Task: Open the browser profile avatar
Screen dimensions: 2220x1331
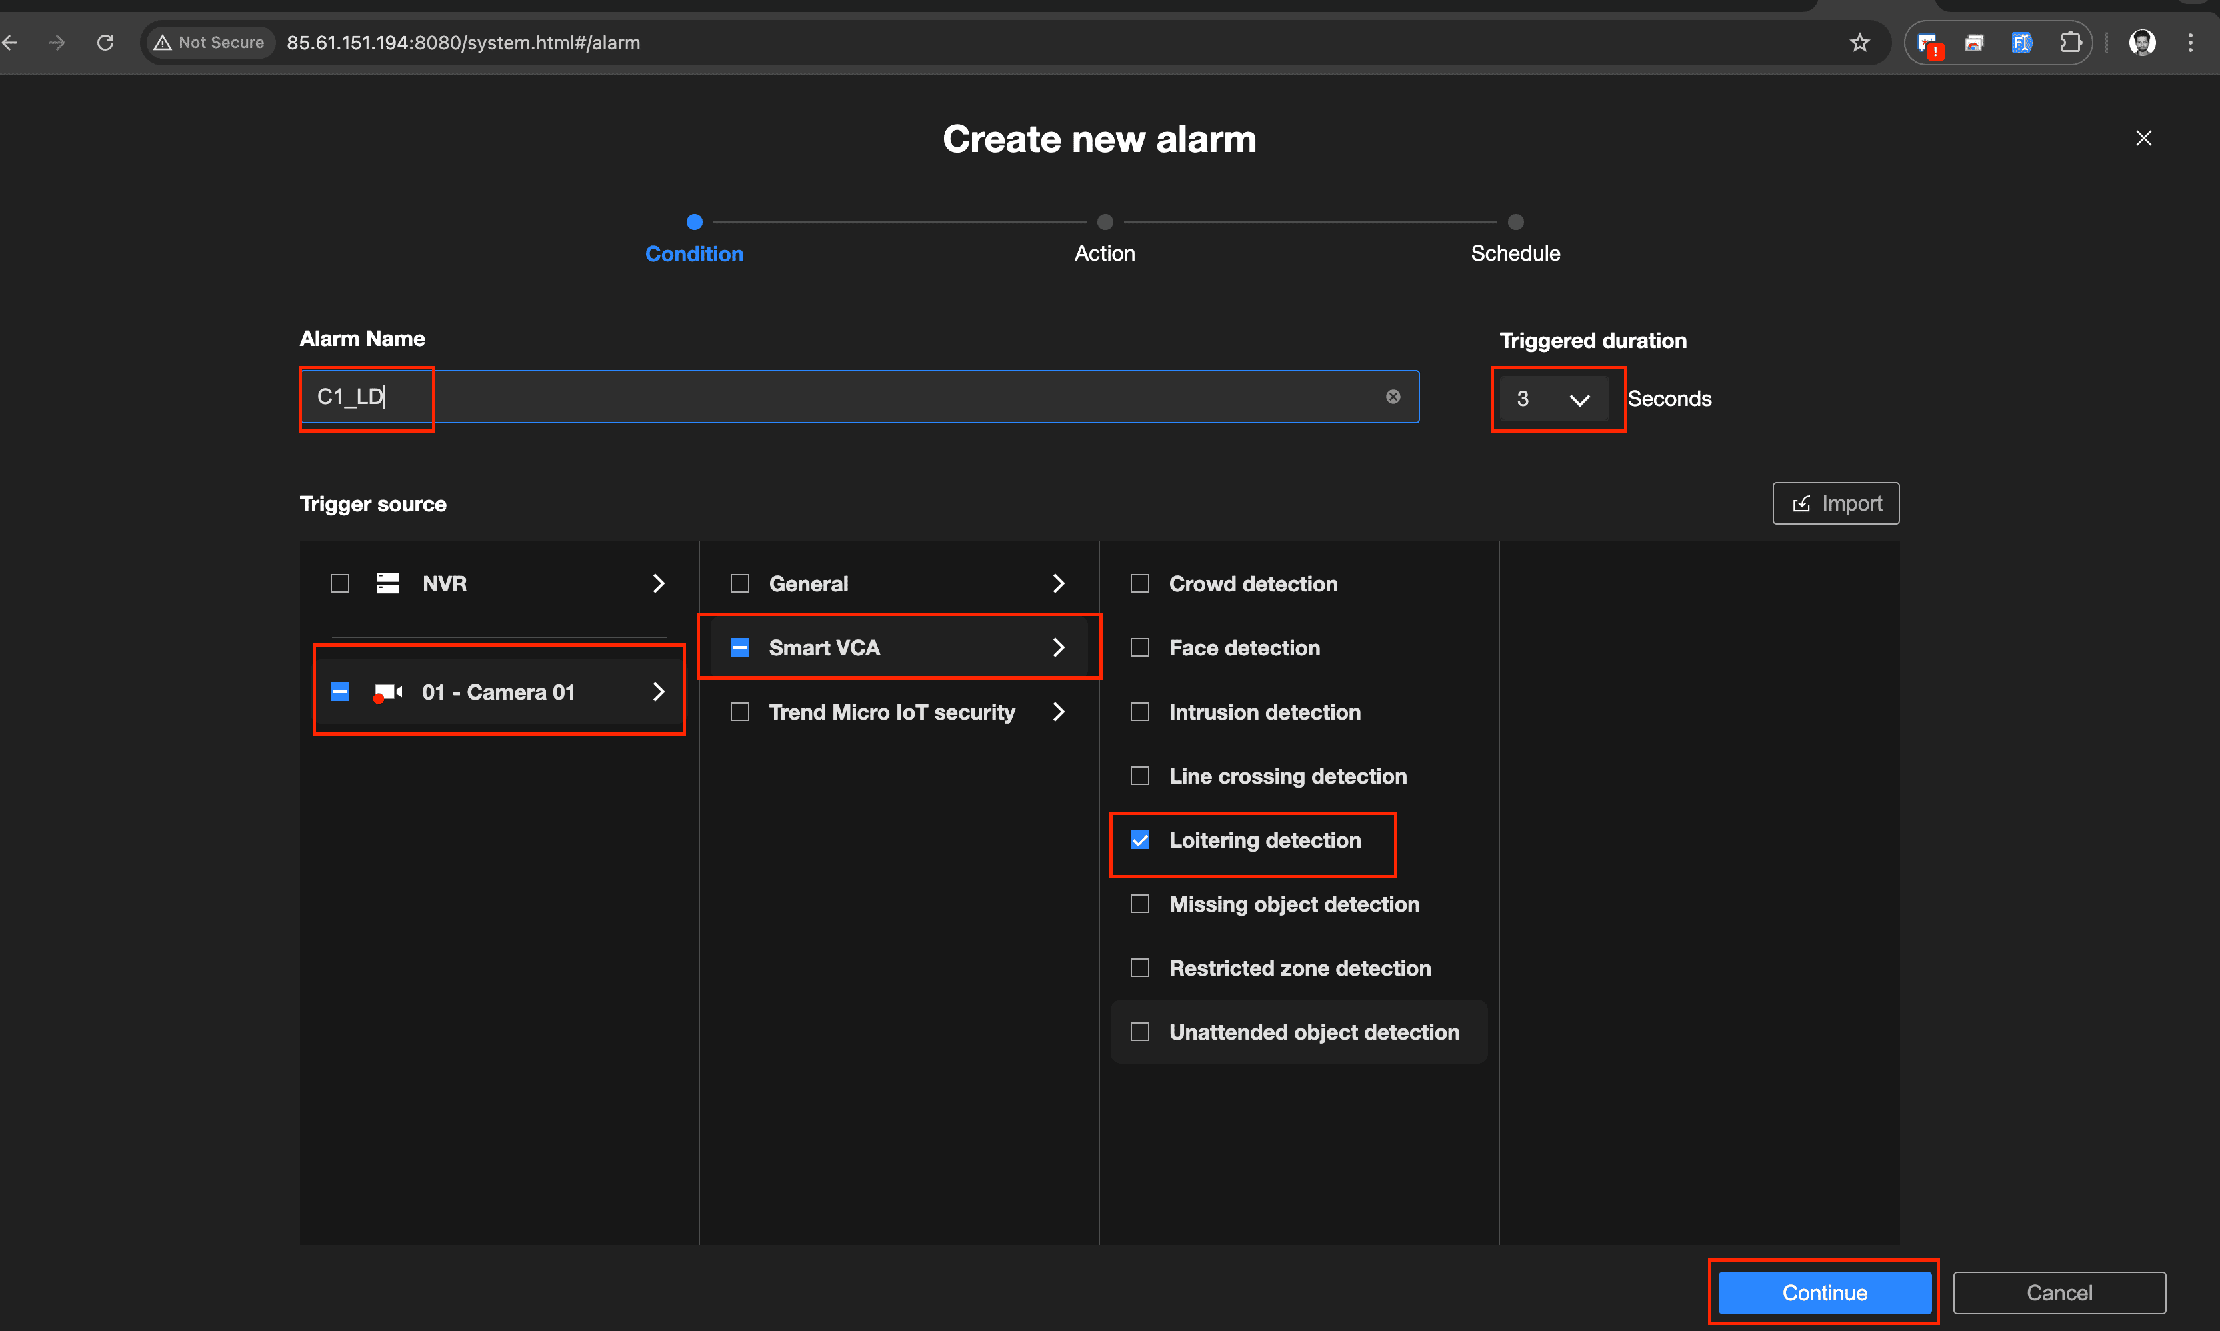Action: pos(2142,42)
